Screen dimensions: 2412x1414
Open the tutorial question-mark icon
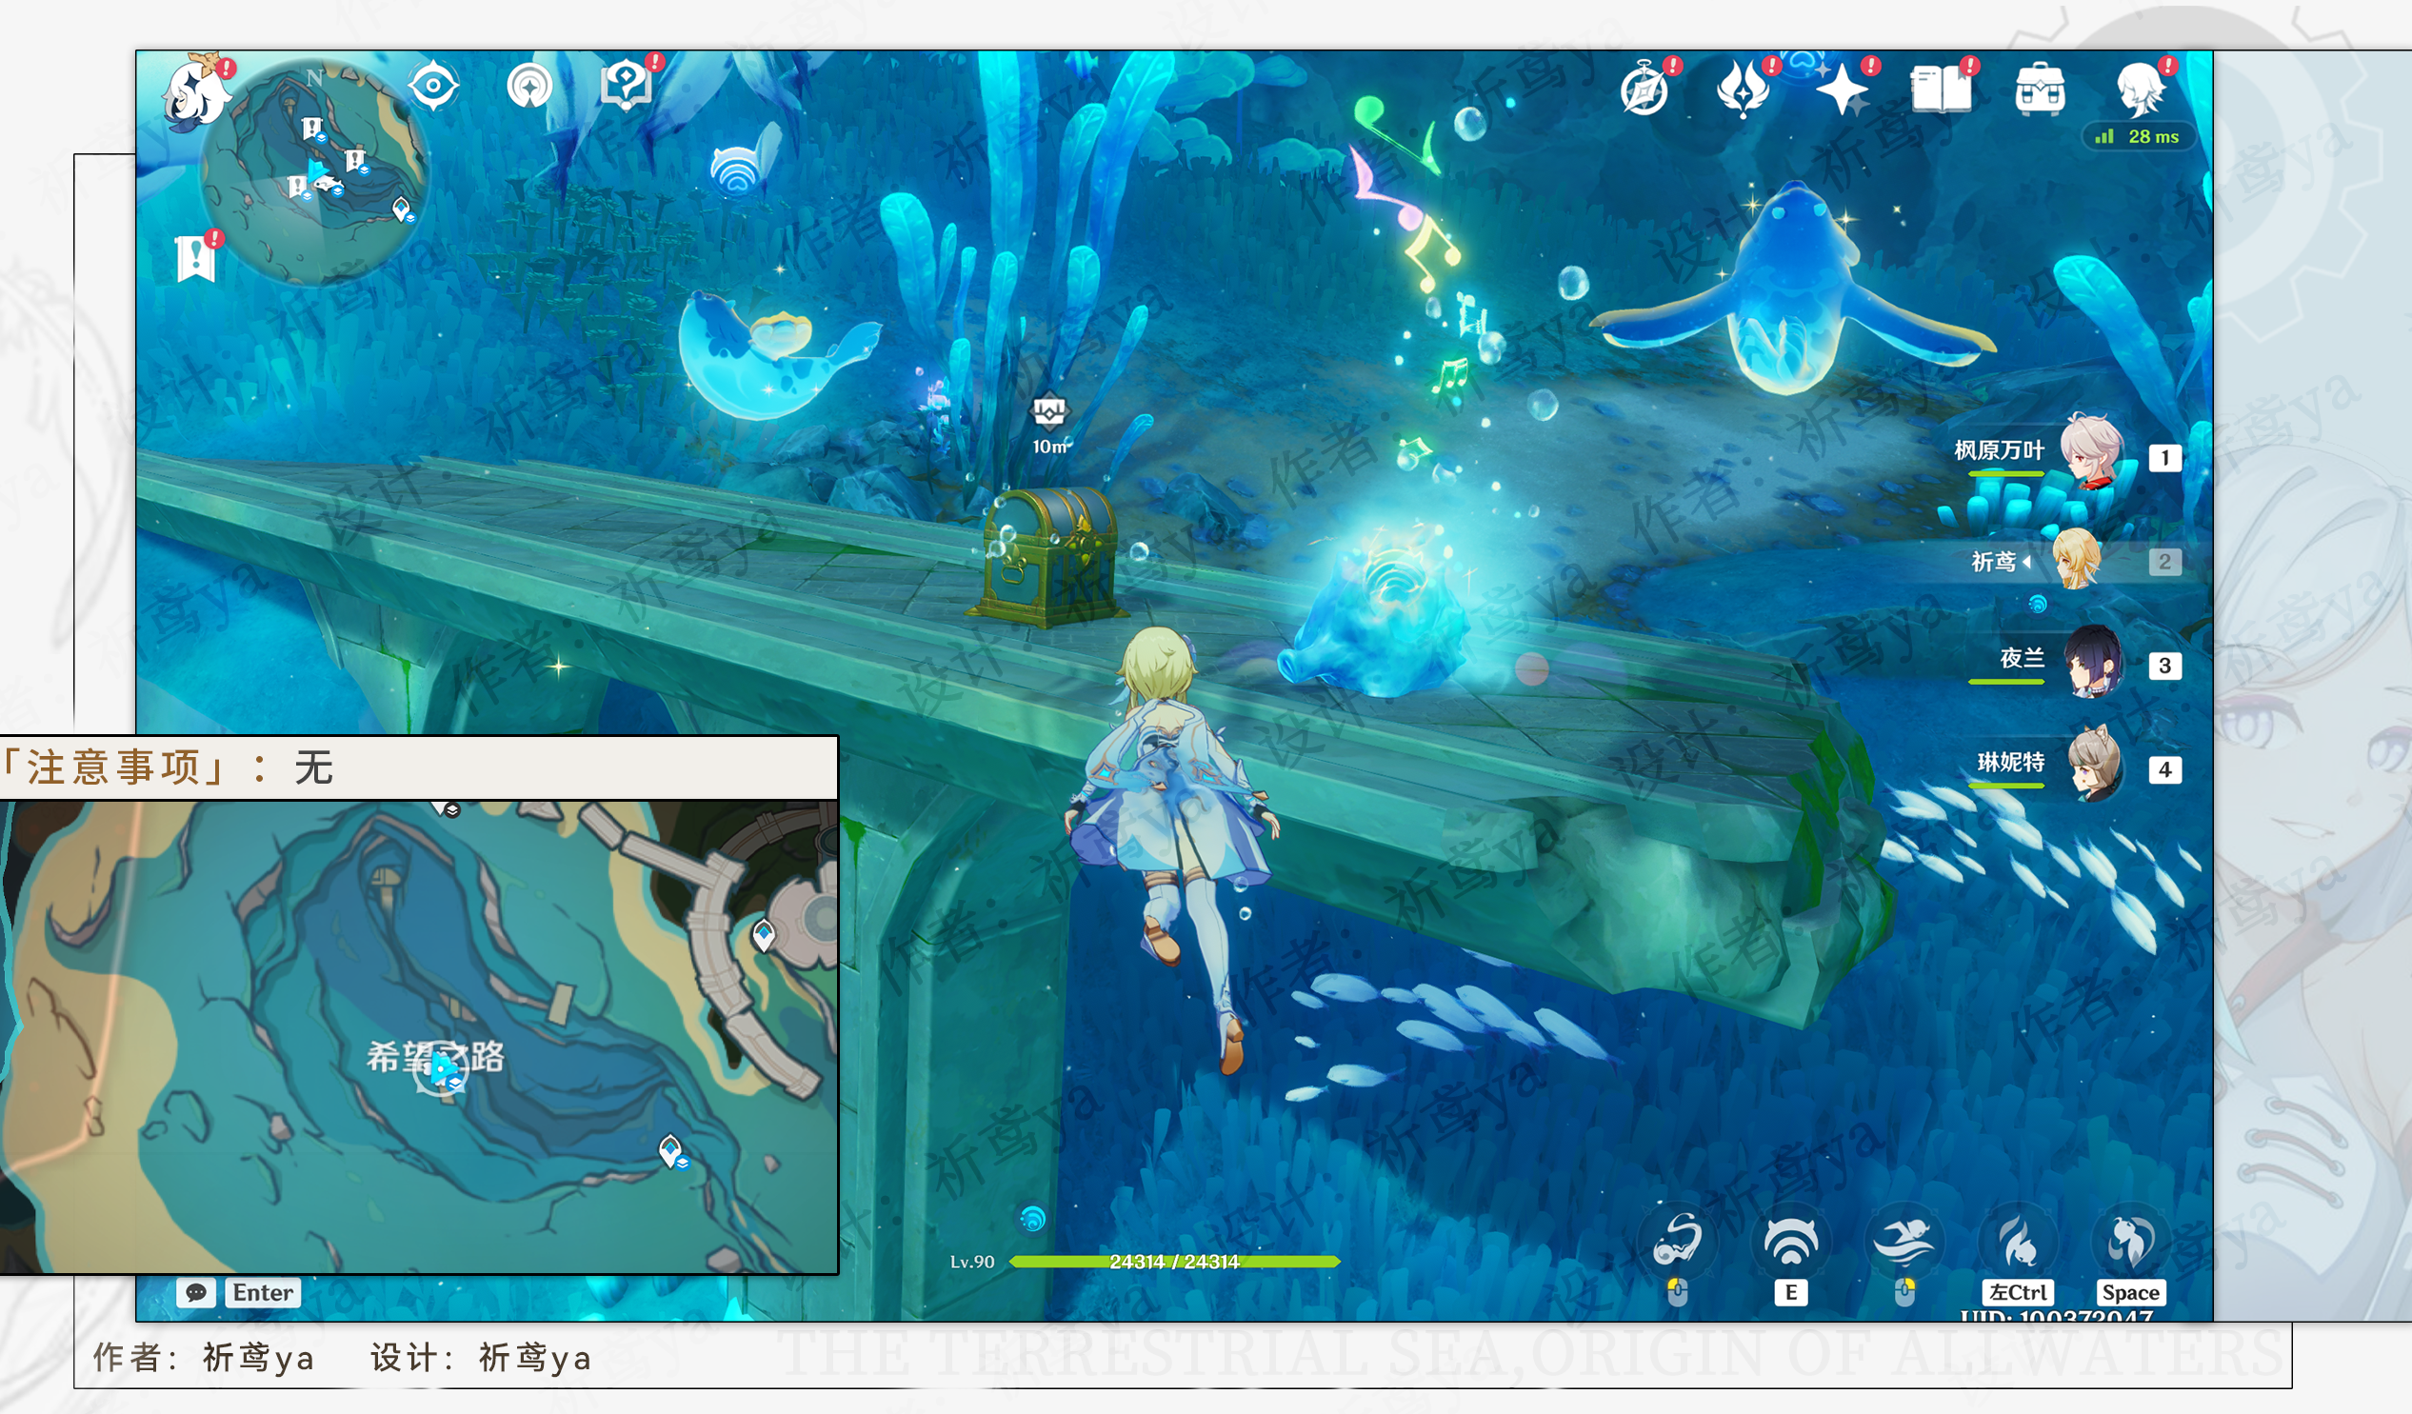pos(626,86)
